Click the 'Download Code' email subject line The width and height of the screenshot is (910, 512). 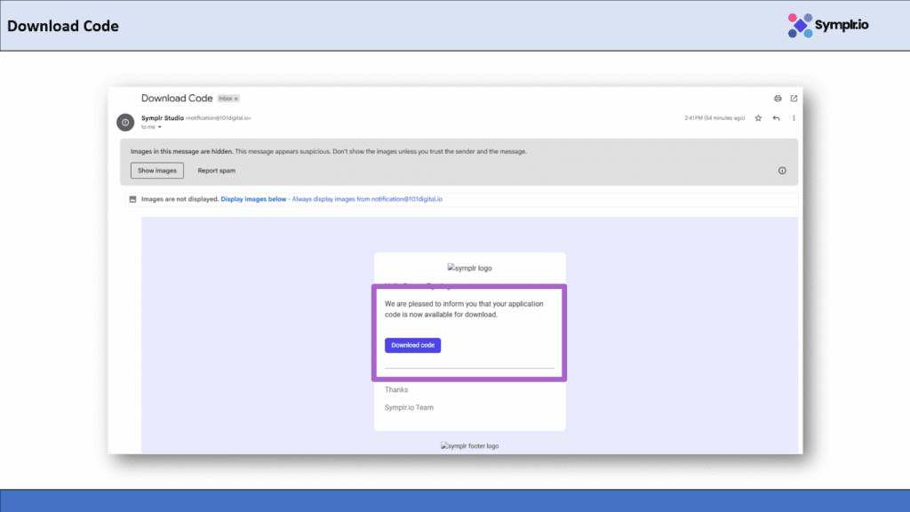177,98
